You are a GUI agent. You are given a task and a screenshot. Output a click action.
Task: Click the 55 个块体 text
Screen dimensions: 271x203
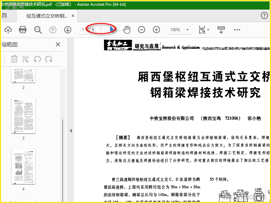220,179
